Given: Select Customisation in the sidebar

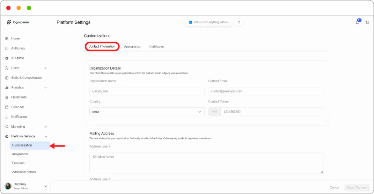Looking at the screenshot, I should pyautogui.click(x=30, y=145).
